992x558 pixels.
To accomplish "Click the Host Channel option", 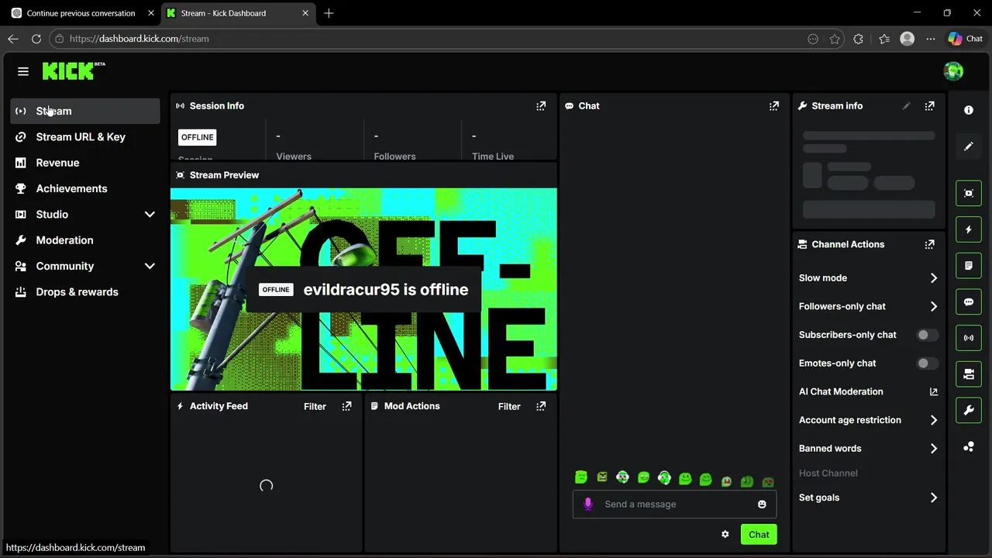I will pos(828,473).
